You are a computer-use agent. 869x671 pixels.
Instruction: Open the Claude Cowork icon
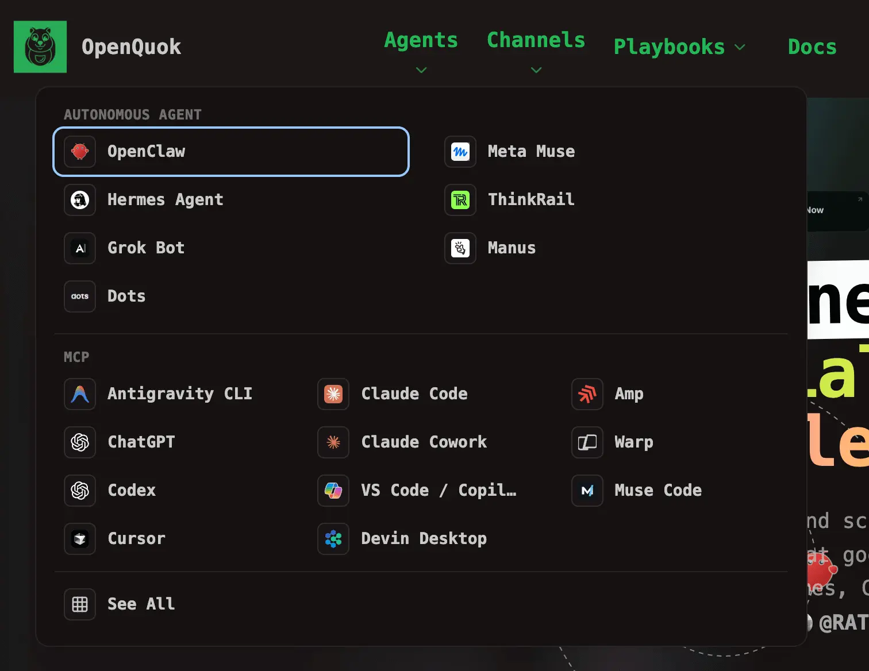tap(333, 442)
